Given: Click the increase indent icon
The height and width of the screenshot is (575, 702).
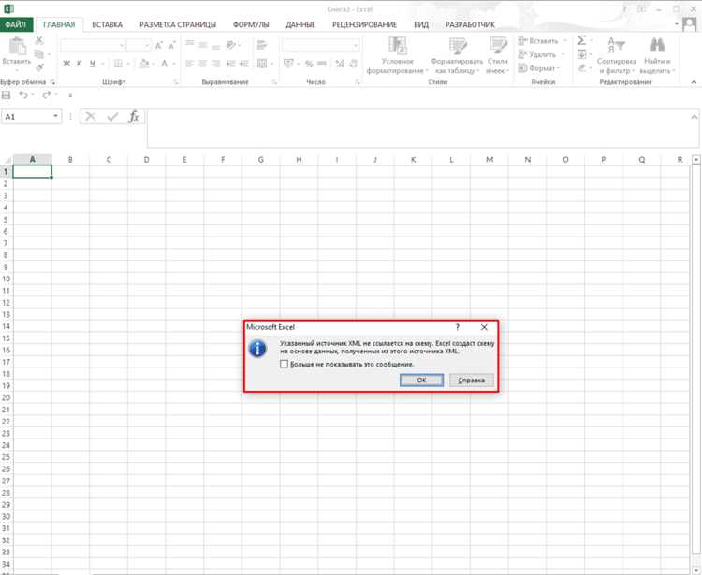Looking at the screenshot, I should tap(244, 64).
